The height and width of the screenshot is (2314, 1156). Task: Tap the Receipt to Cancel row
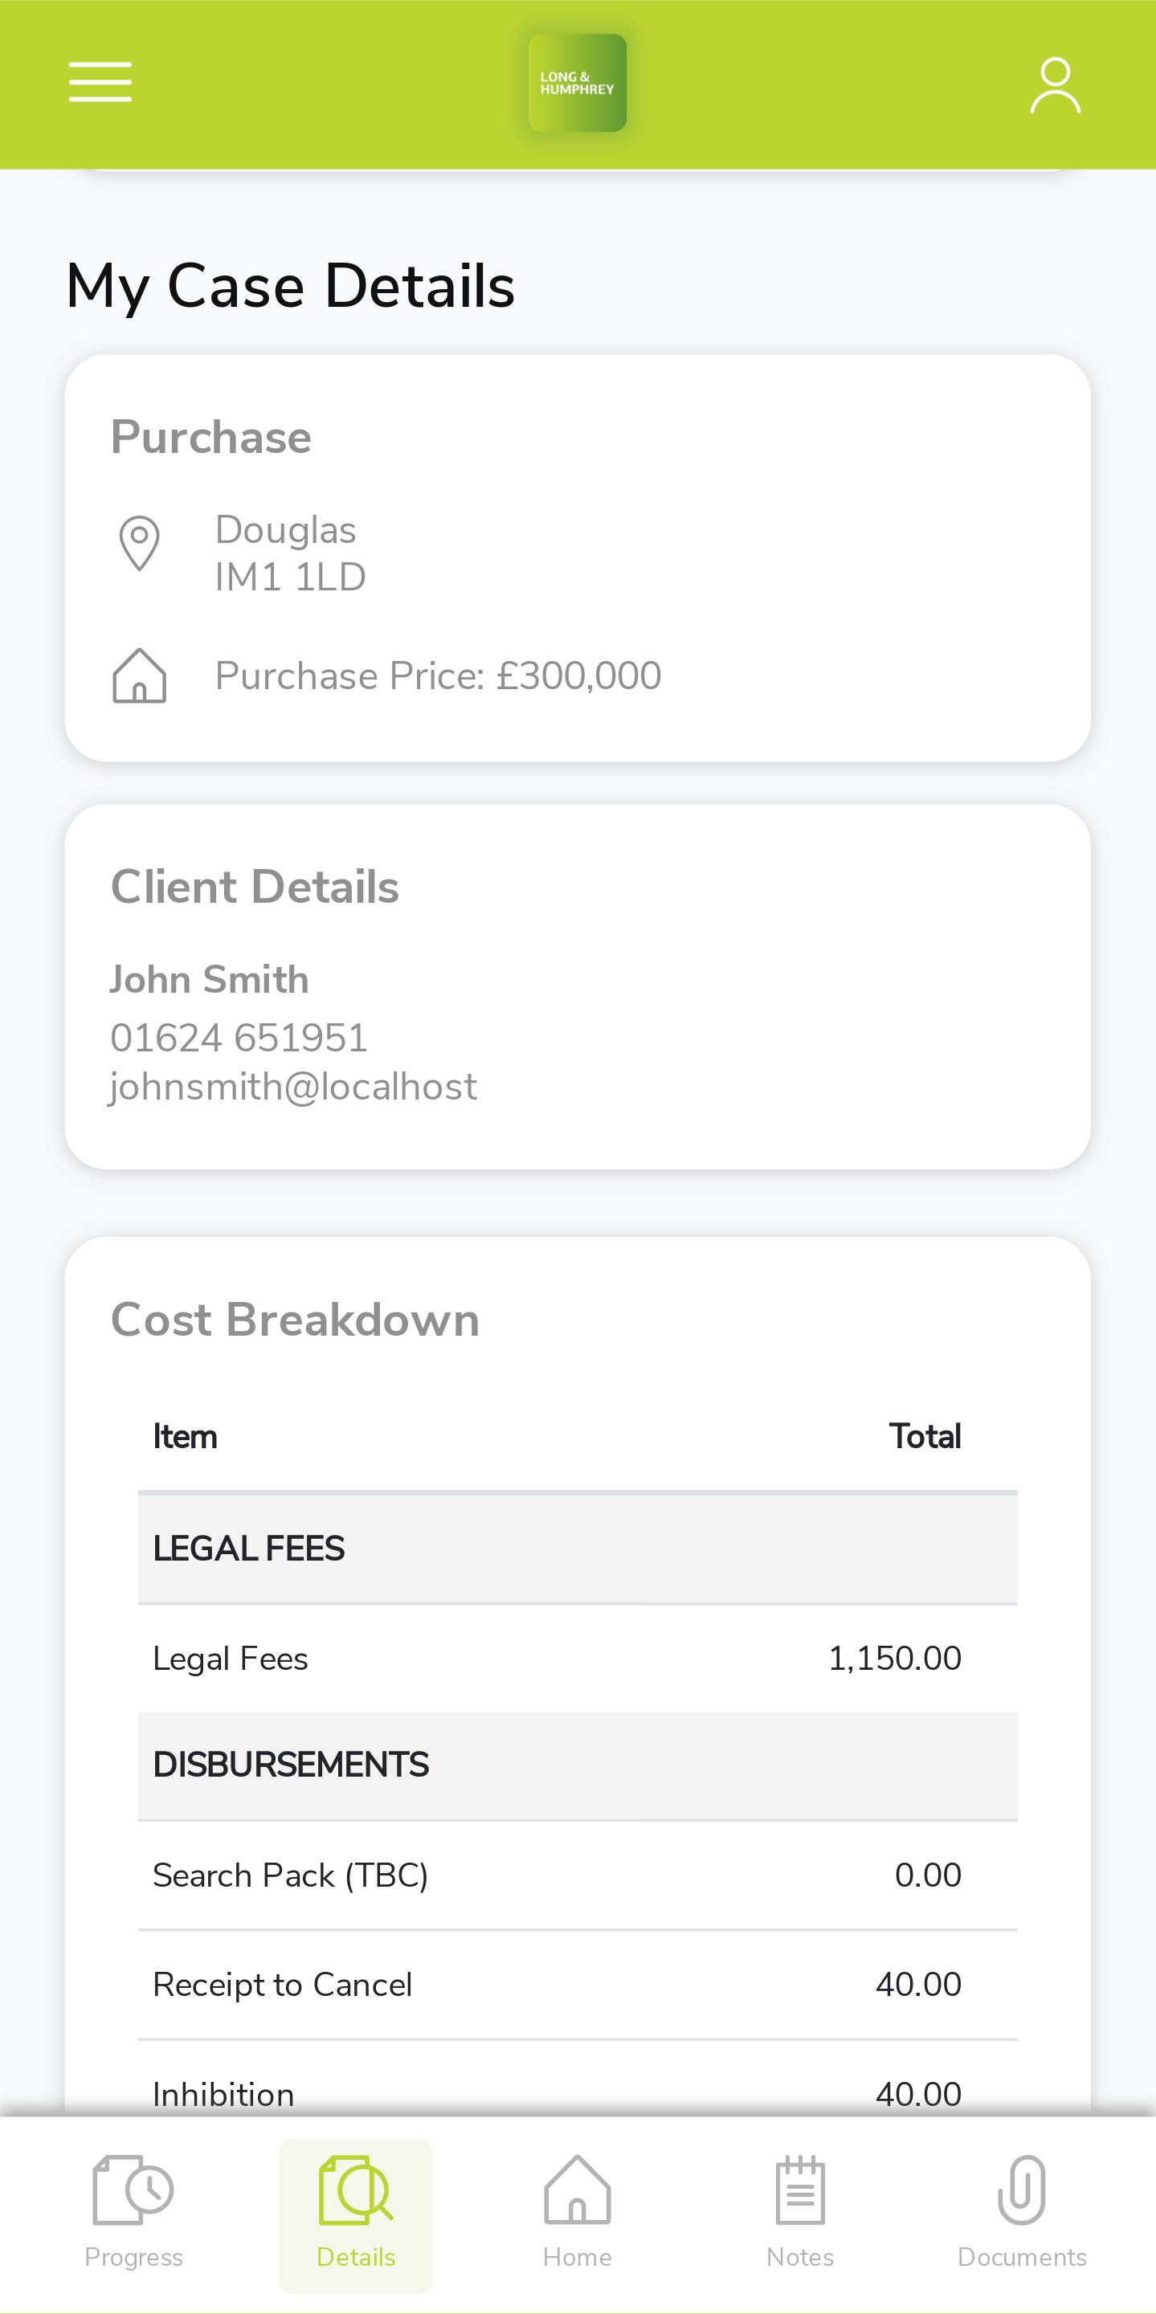[x=578, y=1985]
